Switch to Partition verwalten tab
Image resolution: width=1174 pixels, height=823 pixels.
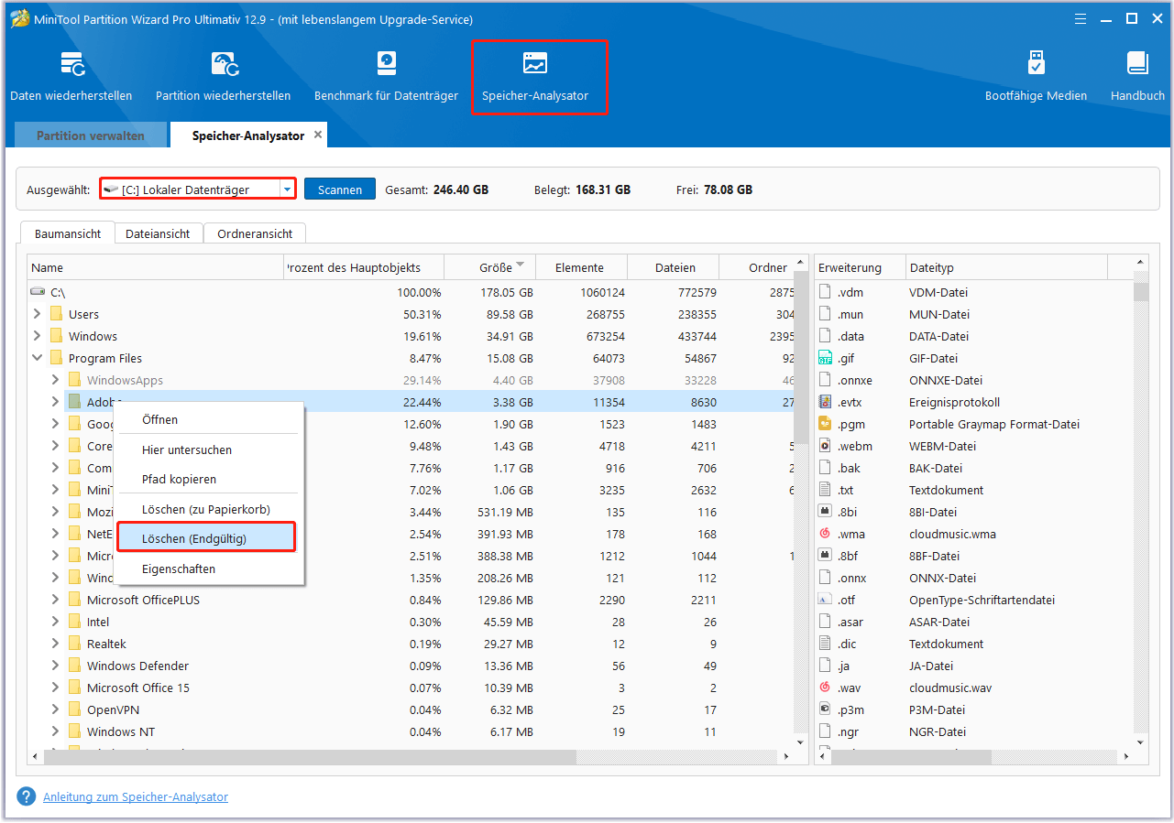(91, 135)
